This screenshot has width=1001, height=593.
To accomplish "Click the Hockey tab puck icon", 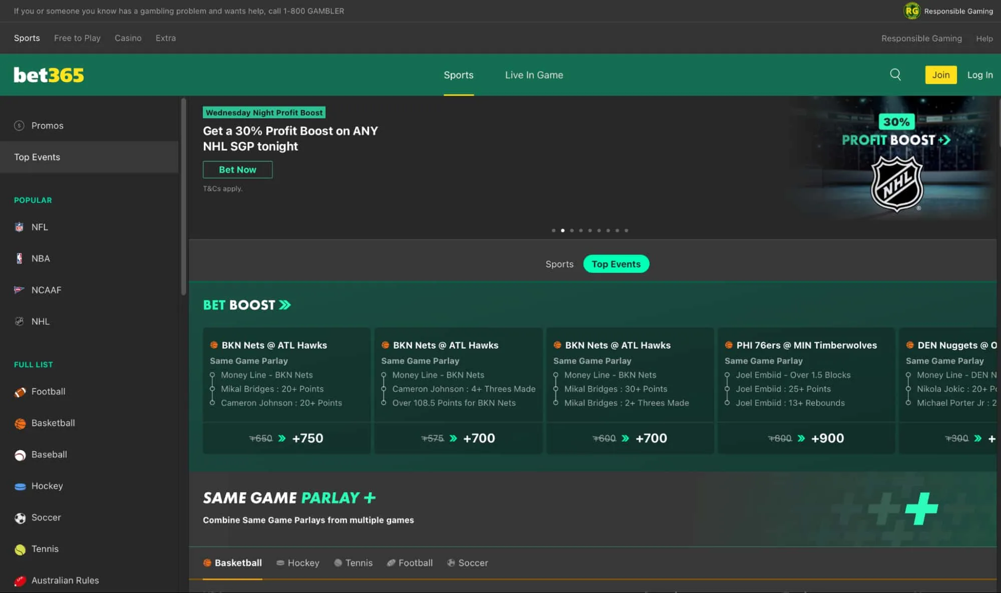I will tap(280, 563).
